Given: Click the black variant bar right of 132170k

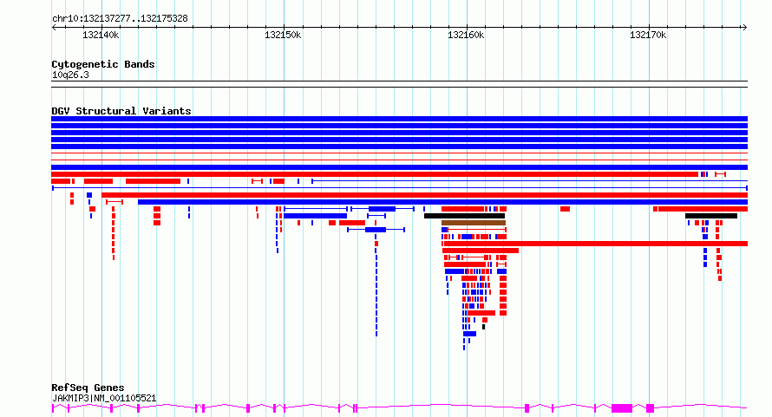Looking at the screenshot, I should click(x=711, y=216).
